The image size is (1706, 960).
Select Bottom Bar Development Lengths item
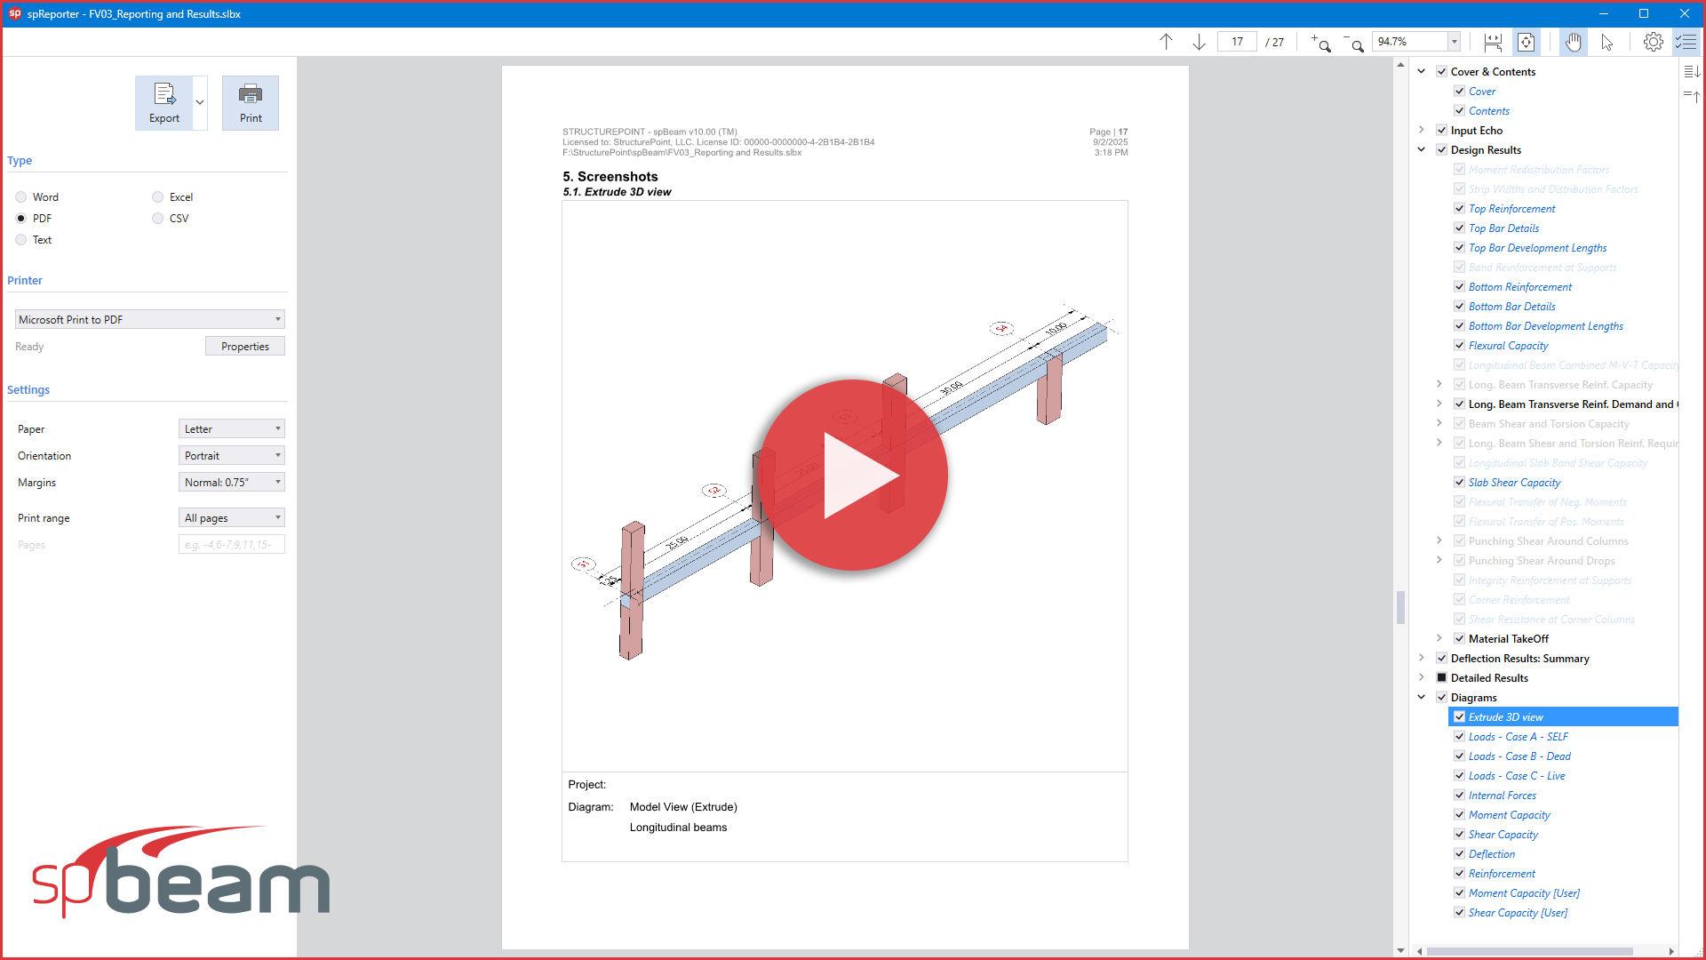click(1545, 326)
